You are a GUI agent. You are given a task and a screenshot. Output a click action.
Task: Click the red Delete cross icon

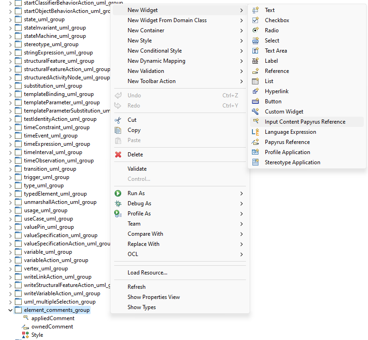coord(118,155)
